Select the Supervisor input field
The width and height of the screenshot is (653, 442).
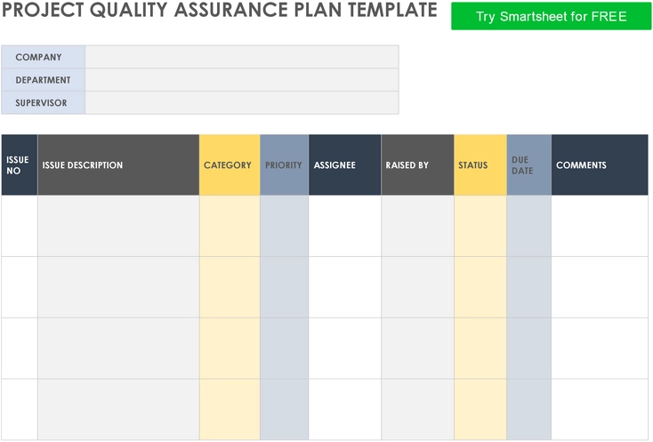click(242, 103)
